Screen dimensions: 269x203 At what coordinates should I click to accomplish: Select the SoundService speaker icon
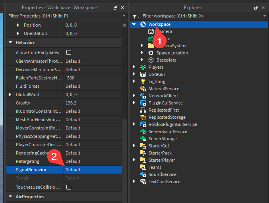[143, 174]
